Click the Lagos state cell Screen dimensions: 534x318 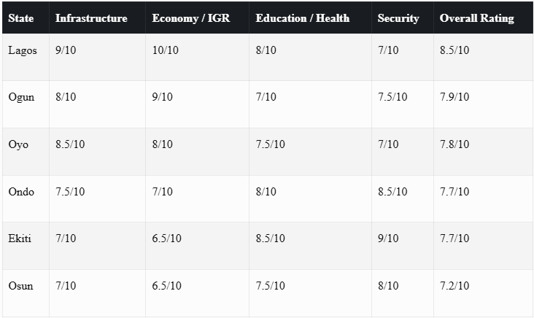23,50
